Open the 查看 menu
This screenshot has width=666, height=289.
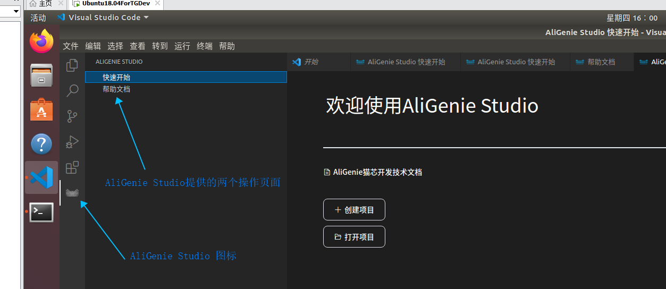click(138, 46)
